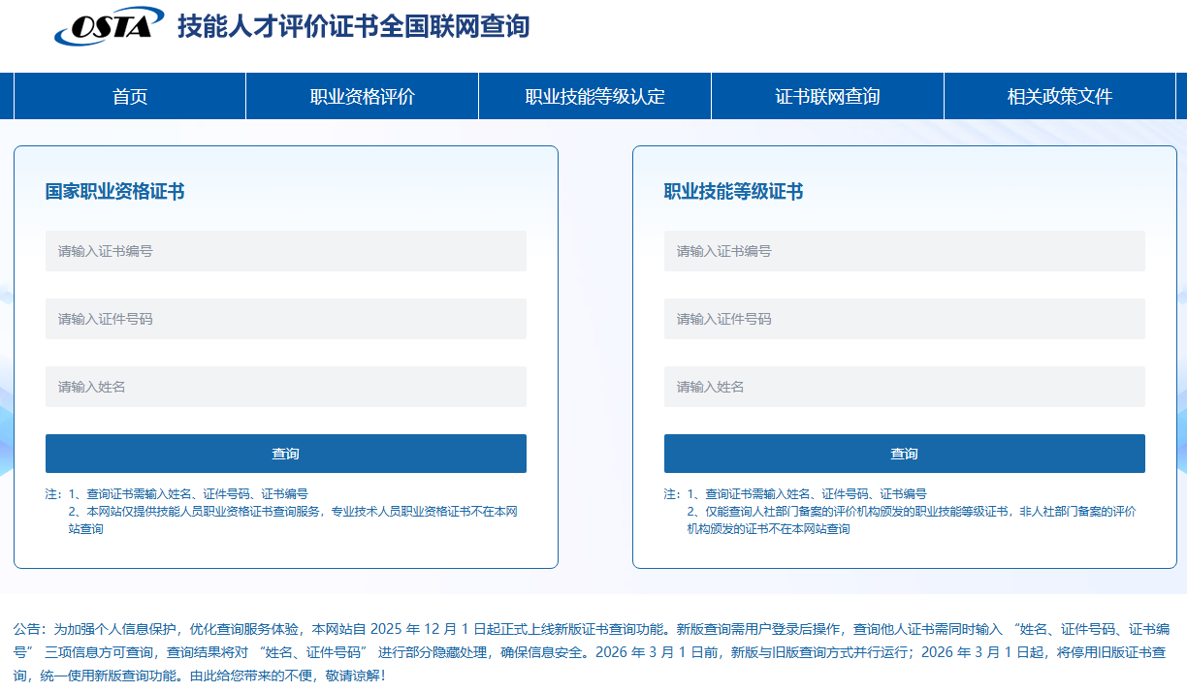1187x692 pixels.
Task: Click the 证书编号 field under 国家职业资格证书
Action: pos(286,250)
